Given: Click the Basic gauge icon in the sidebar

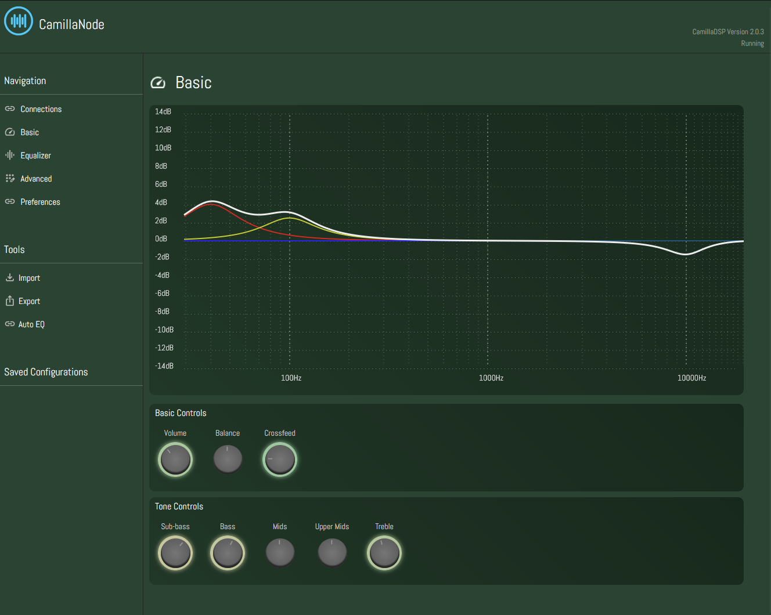Looking at the screenshot, I should click(x=10, y=132).
